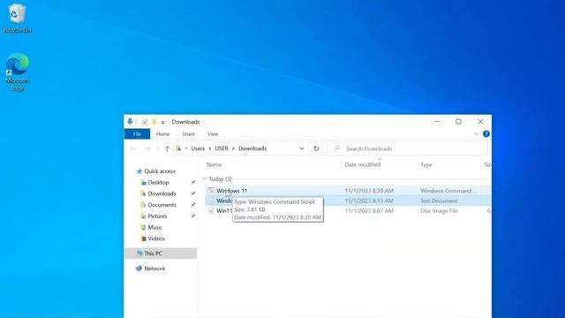The width and height of the screenshot is (565, 318).
Task: Open Downloads in navigation pane
Action: pos(162,193)
